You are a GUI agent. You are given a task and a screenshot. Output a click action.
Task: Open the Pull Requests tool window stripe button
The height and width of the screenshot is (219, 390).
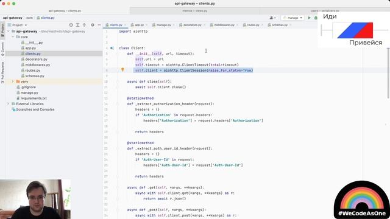tap(2, 72)
